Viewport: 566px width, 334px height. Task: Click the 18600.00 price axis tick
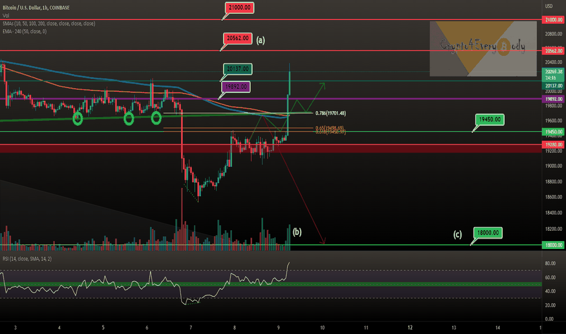[x=553, y=197]
